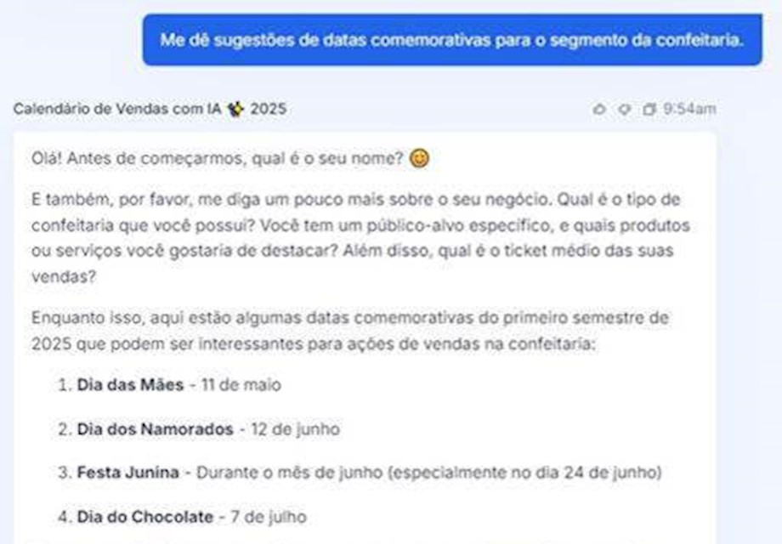This screenshot has width=782, height=544.
Task: Click the date text 11 de maio
Action: click(x=241, y=384)
